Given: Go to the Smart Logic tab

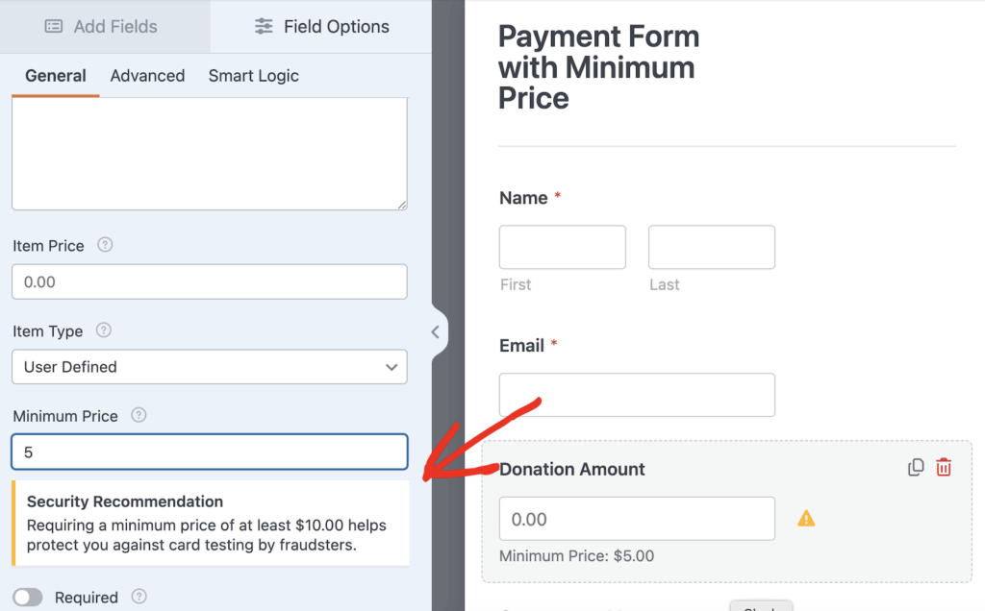Looking at the screenshot, I should [x=254, y=76].
